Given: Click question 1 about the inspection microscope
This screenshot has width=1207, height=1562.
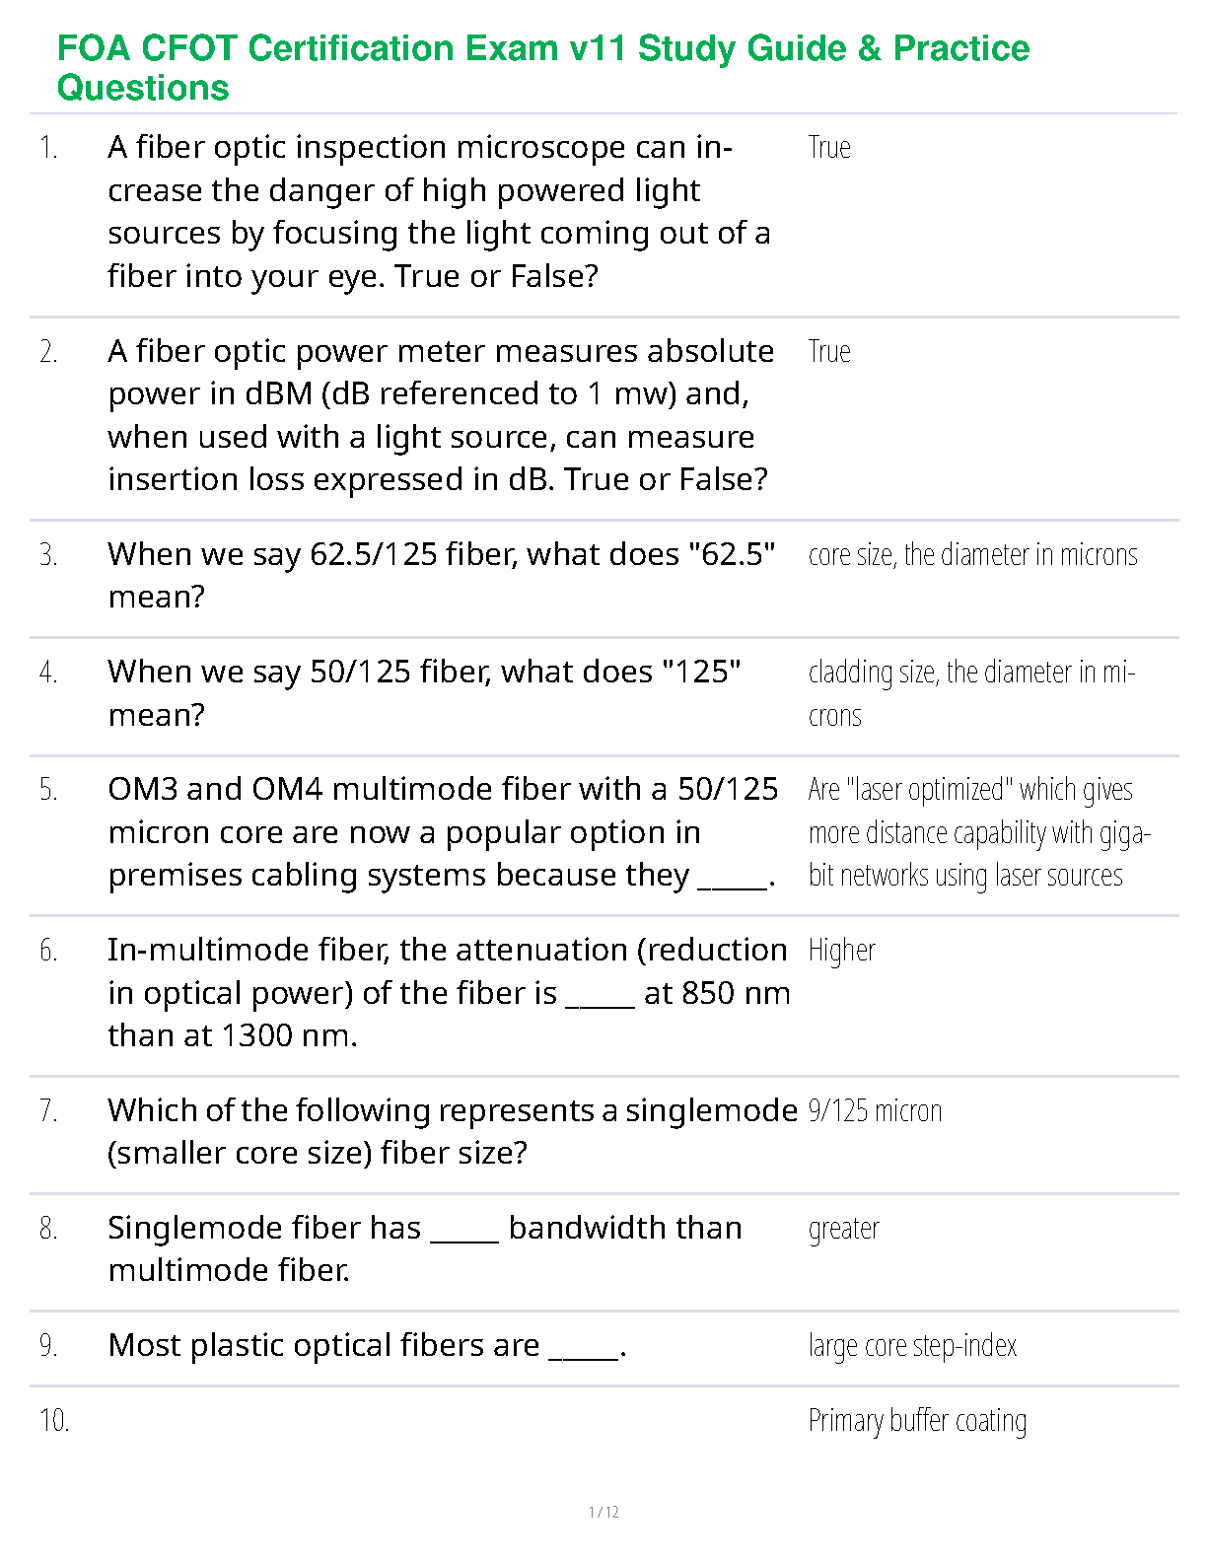Looking at the screenshot, I should coord(439,211).
